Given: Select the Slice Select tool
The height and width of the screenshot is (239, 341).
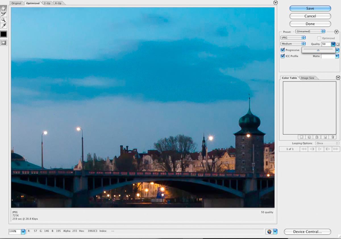Looking at the screenshot, I should coord(4,14).
